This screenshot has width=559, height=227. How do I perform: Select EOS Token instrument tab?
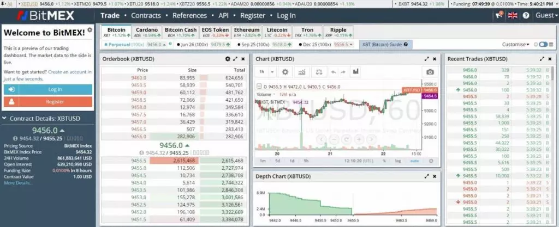click(215, 32)
